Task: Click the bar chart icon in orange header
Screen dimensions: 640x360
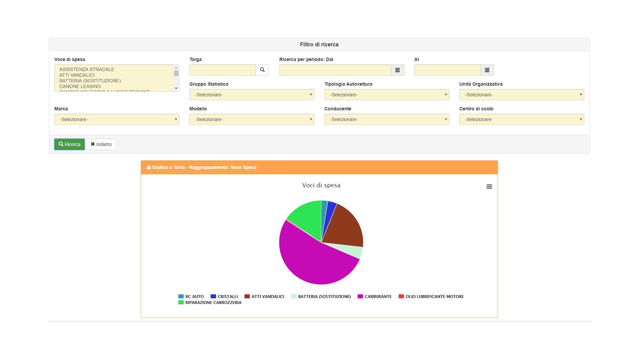Action: click(149, 167)
